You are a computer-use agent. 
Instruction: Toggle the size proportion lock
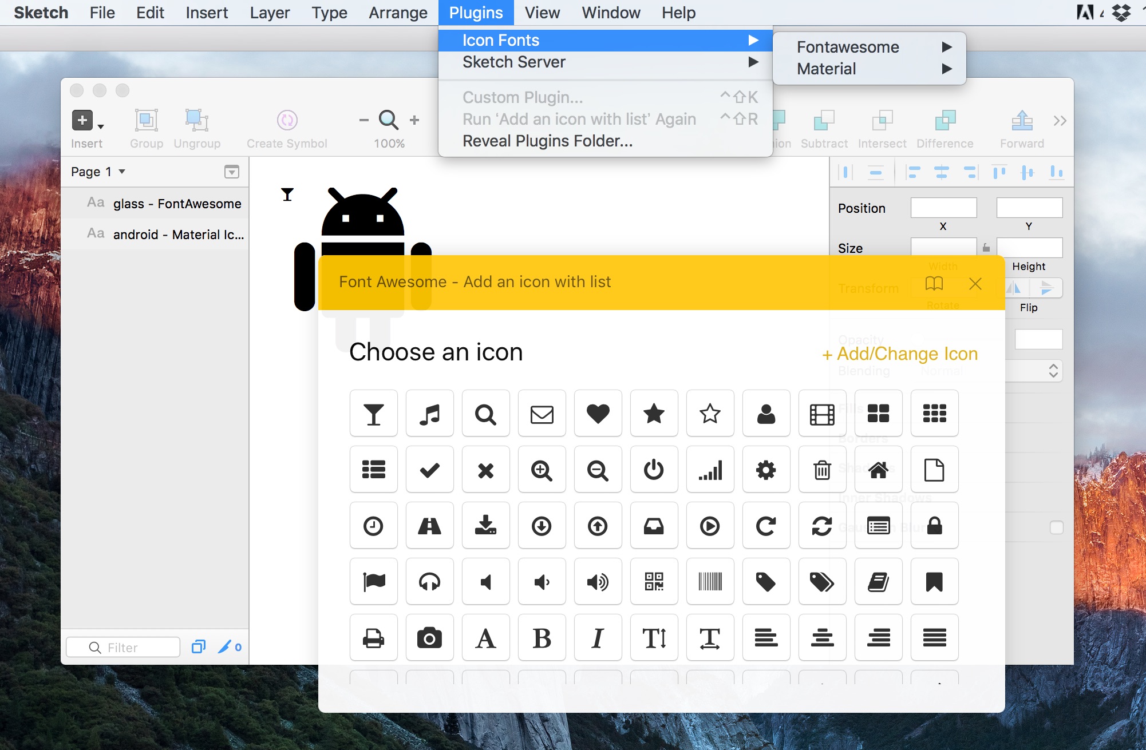click(986, 248)
